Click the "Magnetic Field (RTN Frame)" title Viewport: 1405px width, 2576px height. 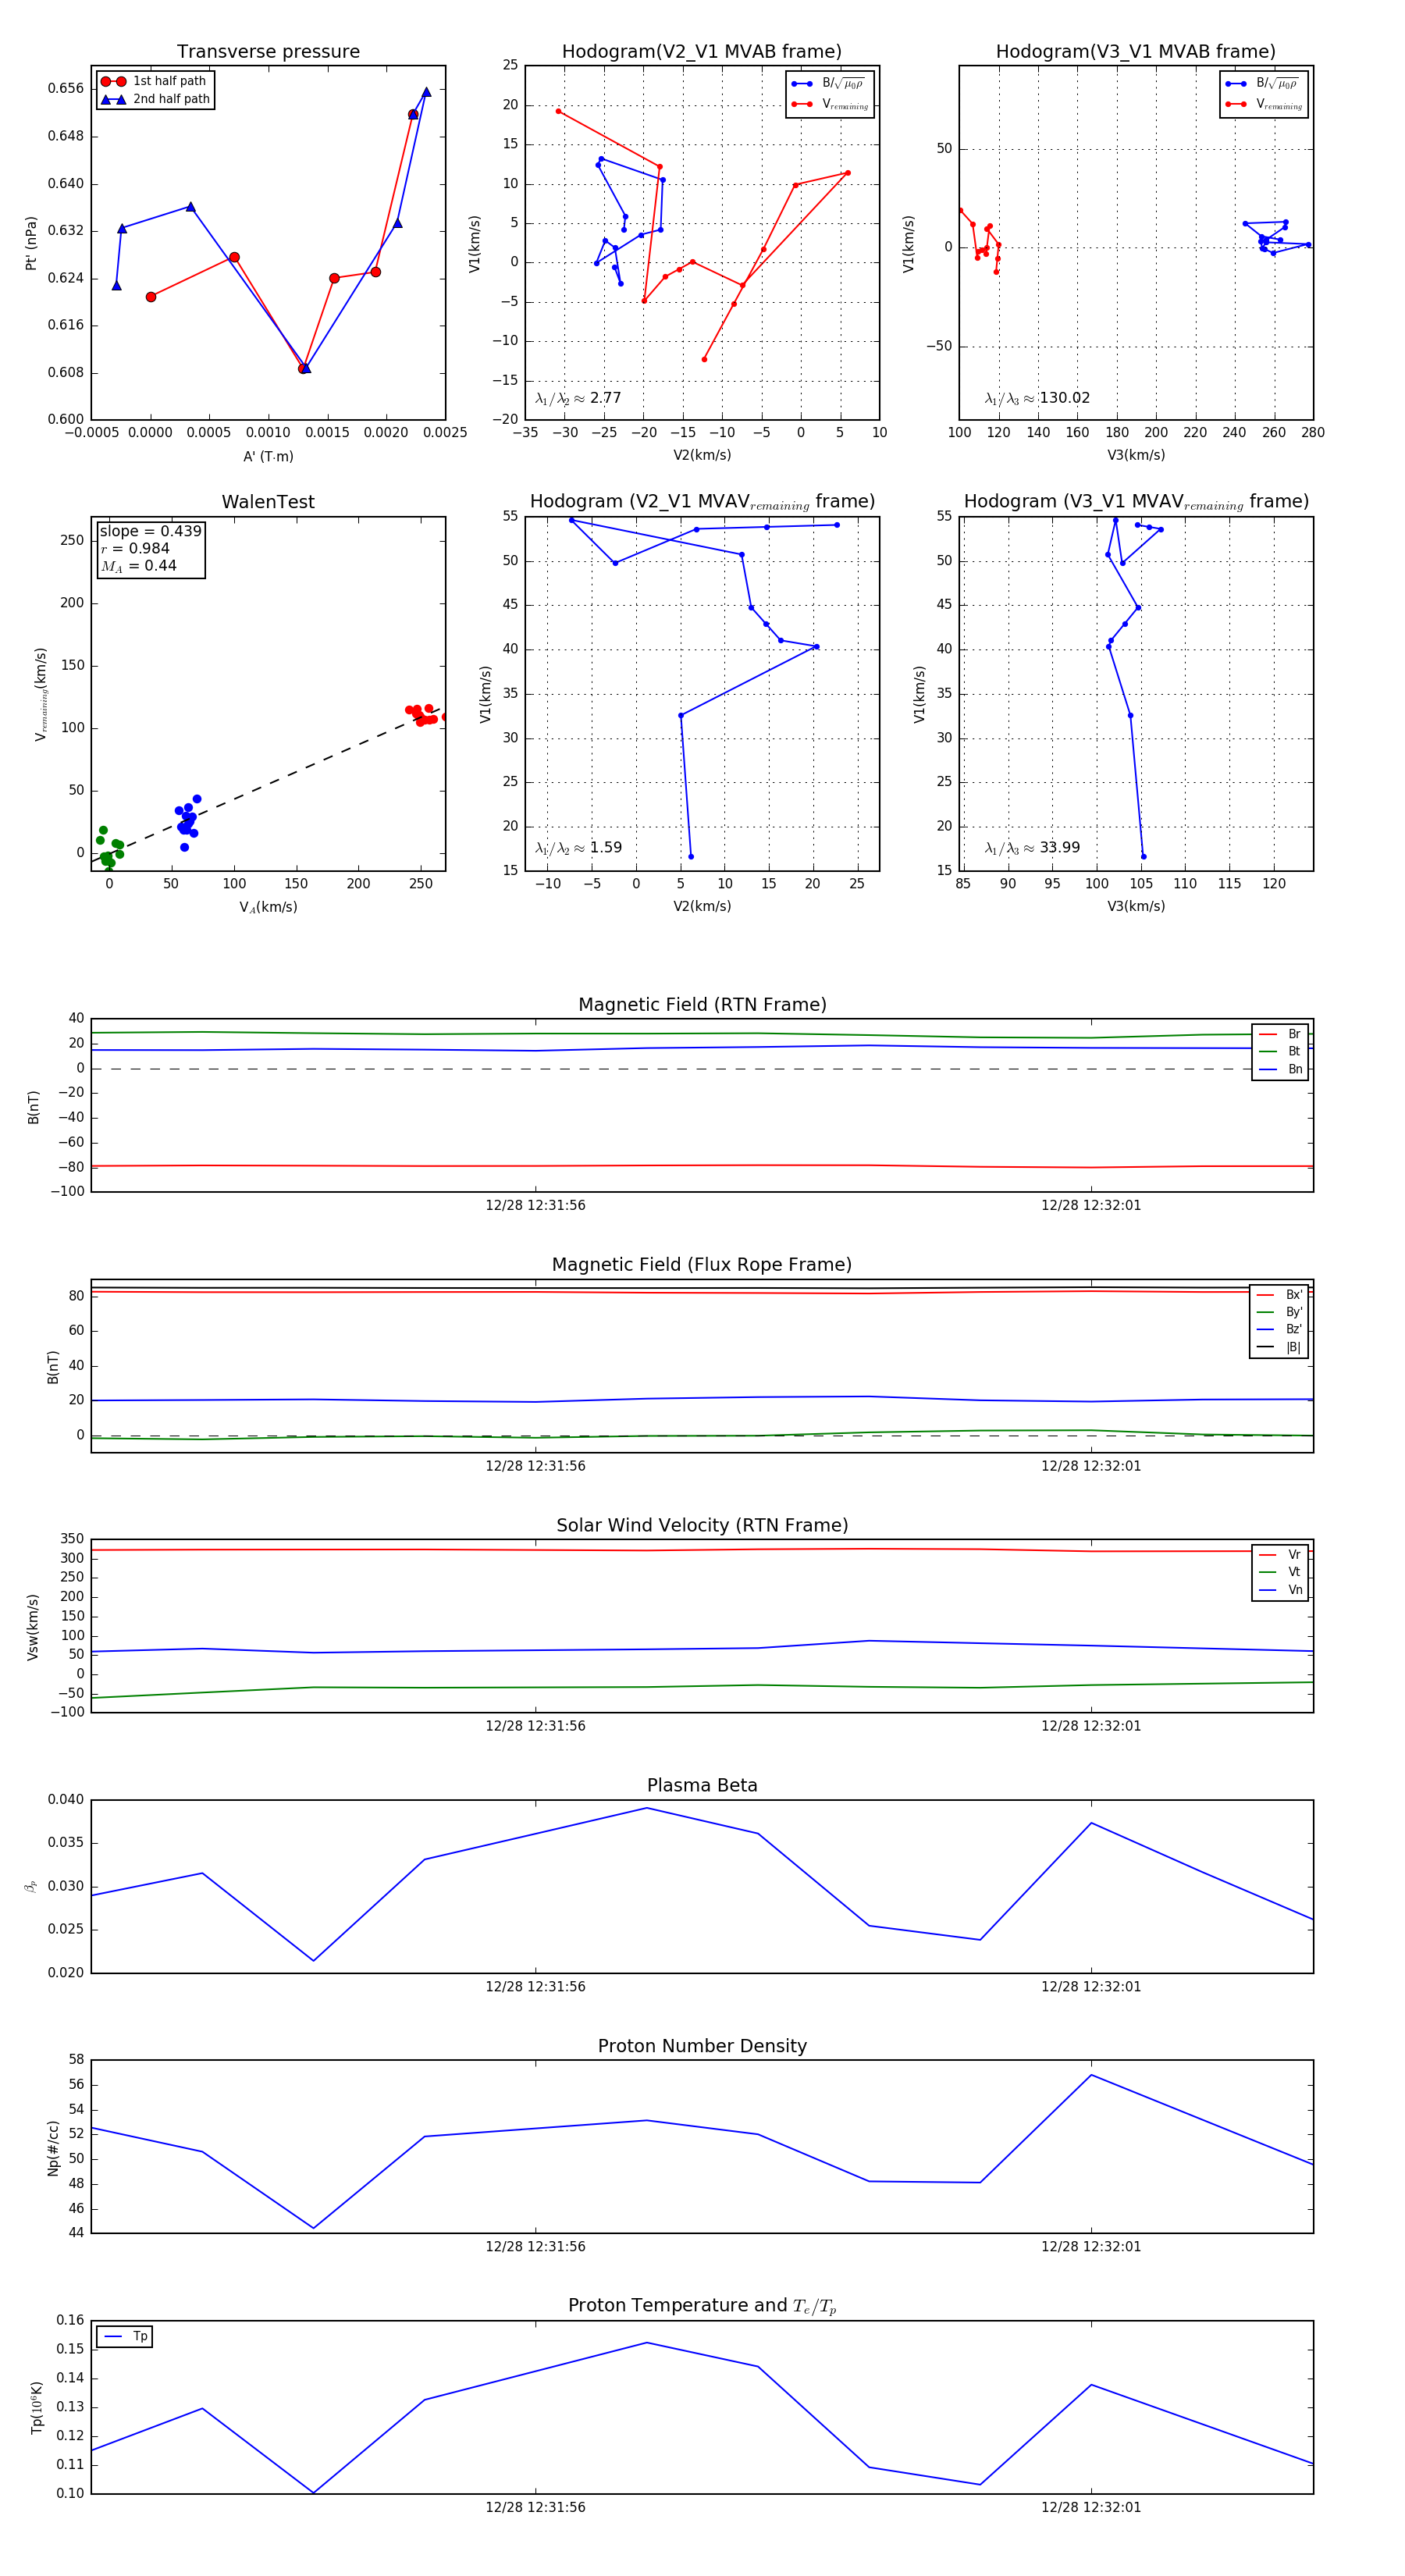[x=702, y=1005]
